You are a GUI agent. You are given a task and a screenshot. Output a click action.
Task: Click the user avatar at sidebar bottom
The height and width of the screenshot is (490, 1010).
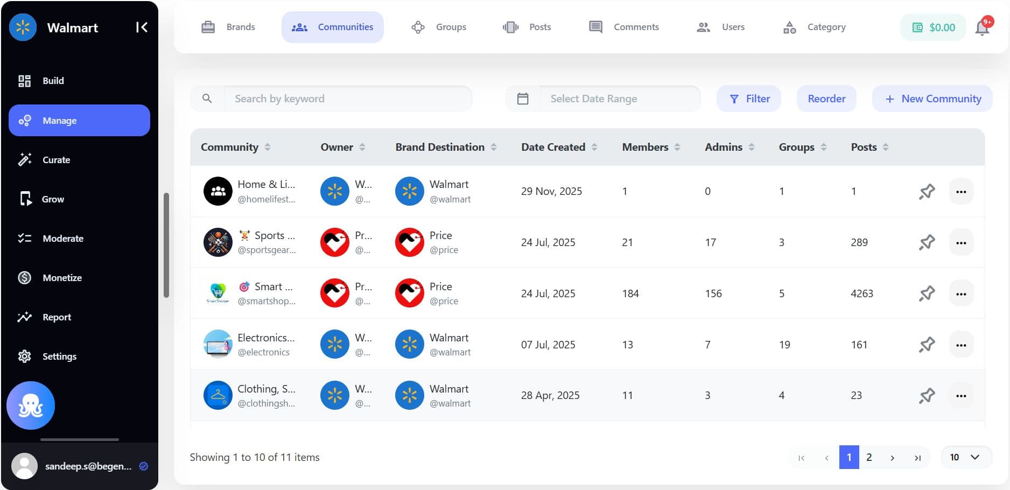[24, 466]
